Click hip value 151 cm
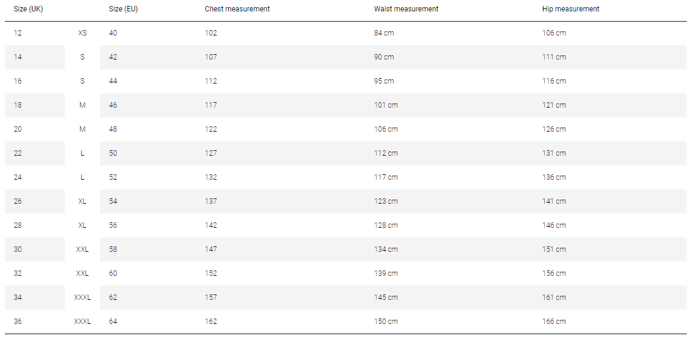 click(554, 249)
